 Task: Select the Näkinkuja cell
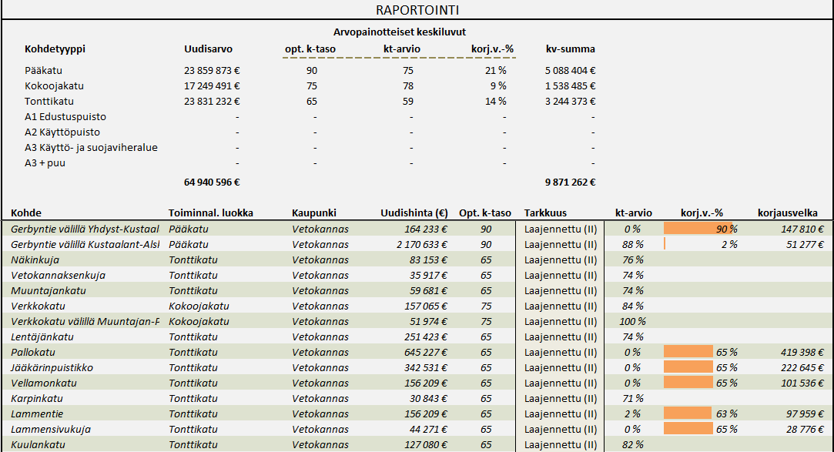coord(35,260)
